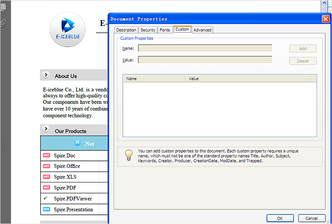Click the Spire.Presentation product row text
This screenshot has width=332, height=224.
[x=73, y=209]
